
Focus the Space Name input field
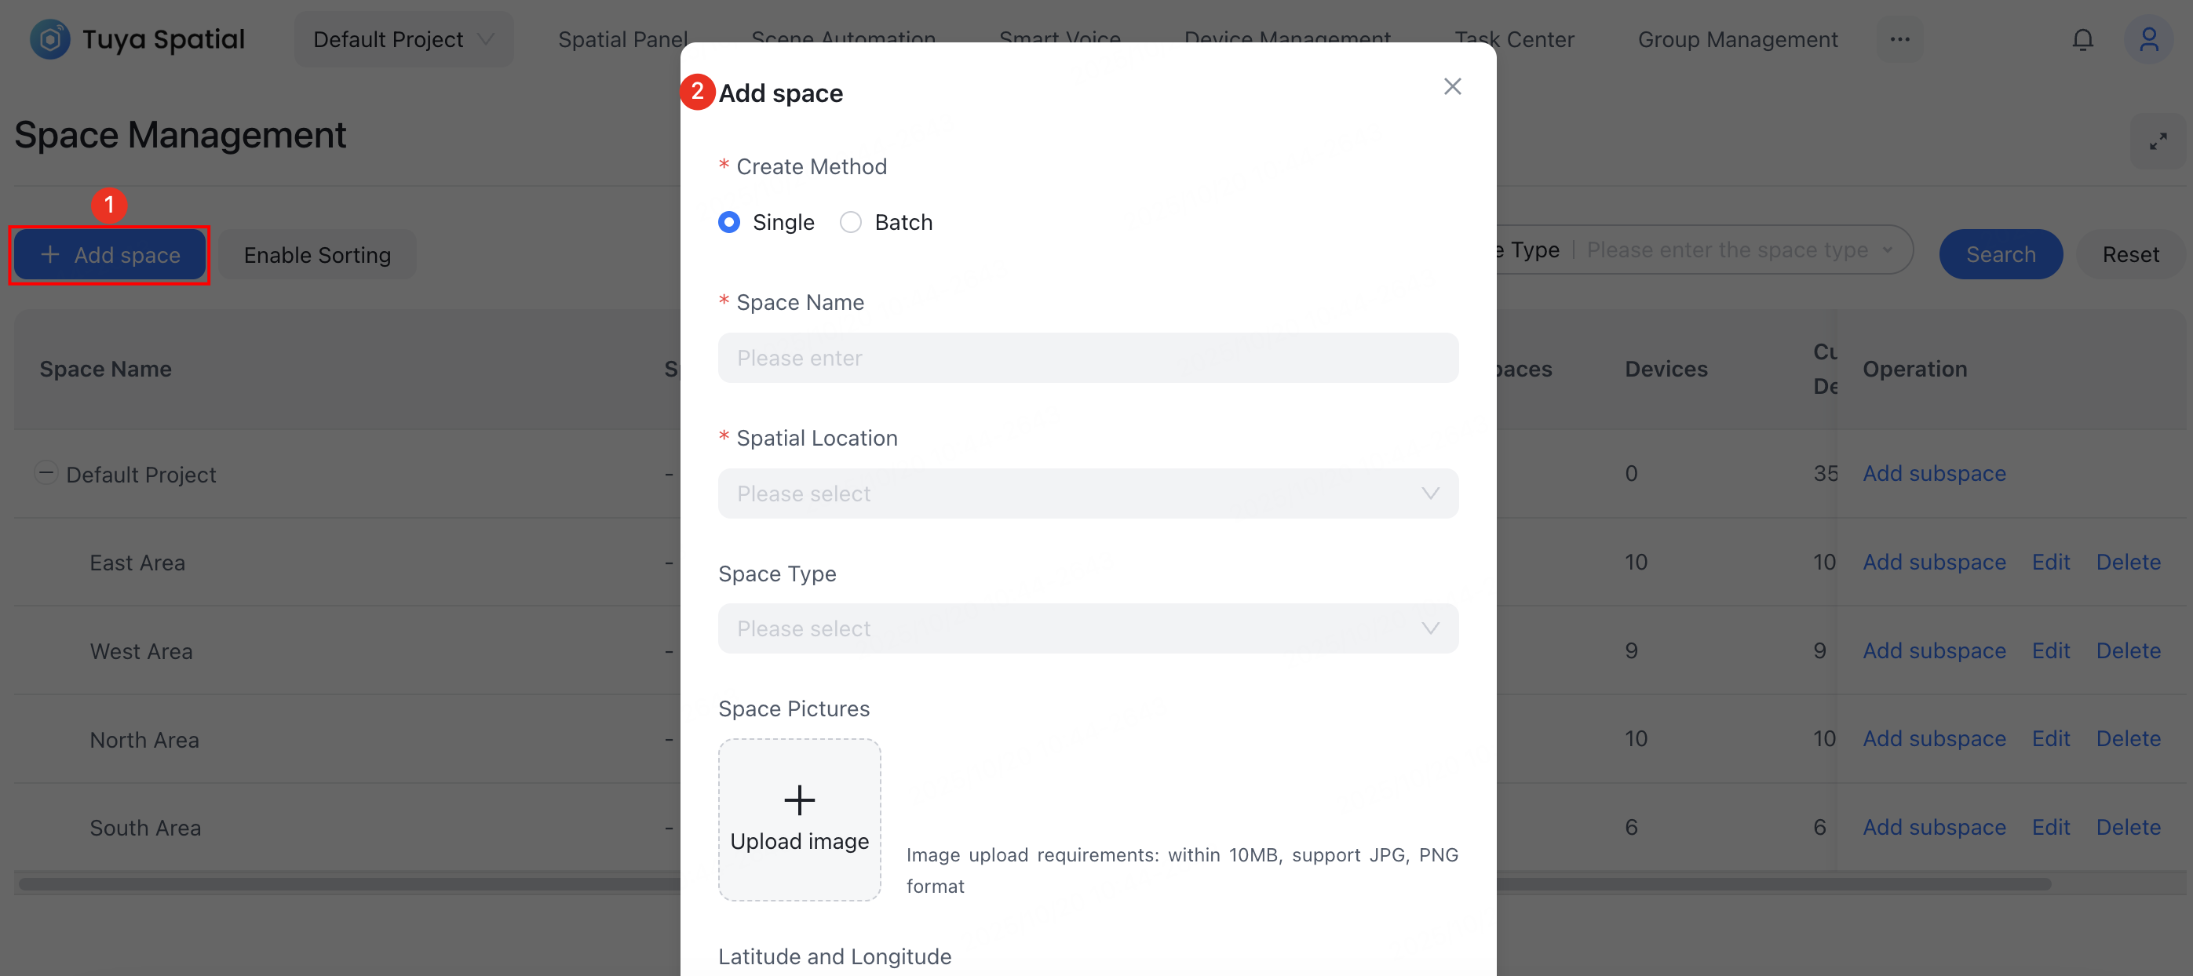click(1087, 359)
